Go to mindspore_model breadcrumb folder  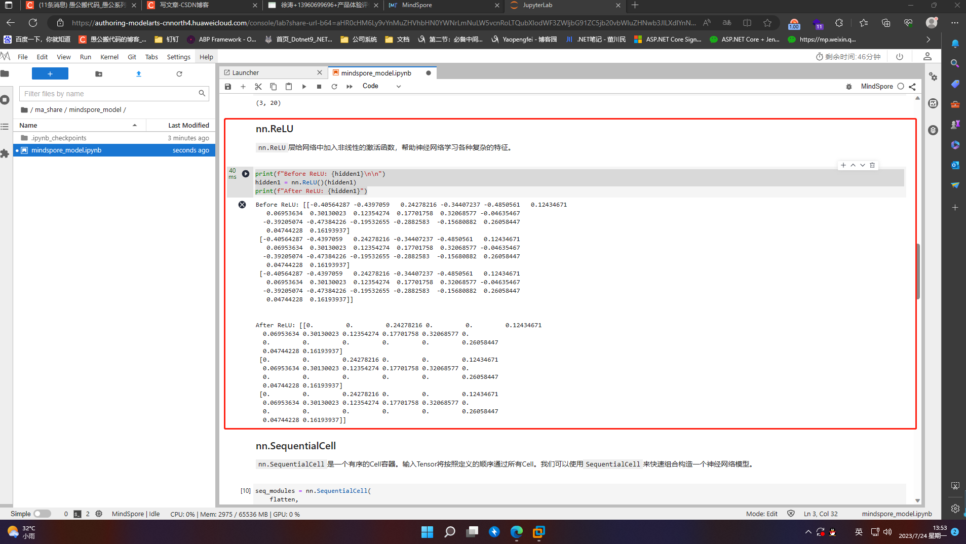point(95,109)
